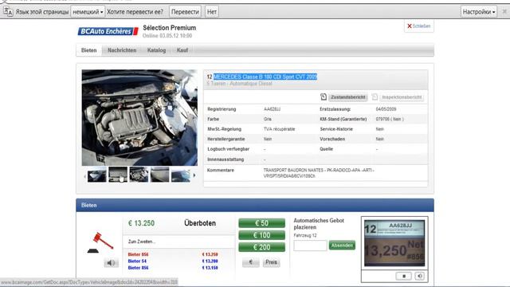Open the Katalog tab

(x=156, y=50)
